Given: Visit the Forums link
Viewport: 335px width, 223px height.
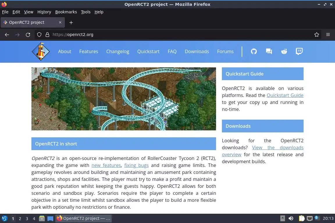Looking at the screenshot, I should (x=225, y=51).
